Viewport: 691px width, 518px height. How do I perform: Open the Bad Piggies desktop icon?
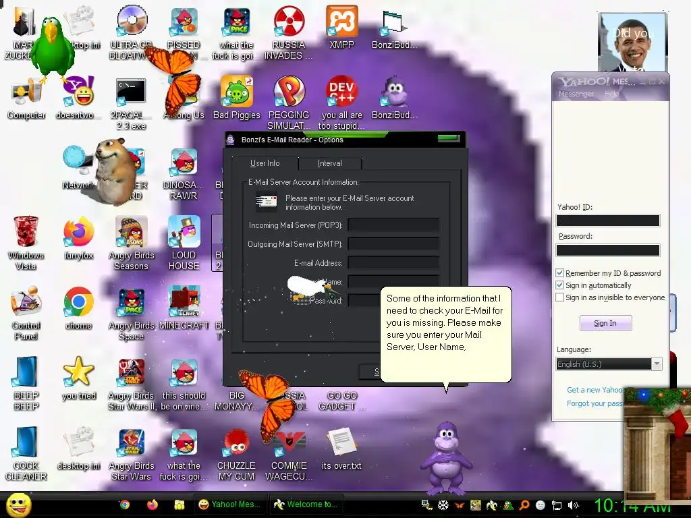click(x=237, y=97)
